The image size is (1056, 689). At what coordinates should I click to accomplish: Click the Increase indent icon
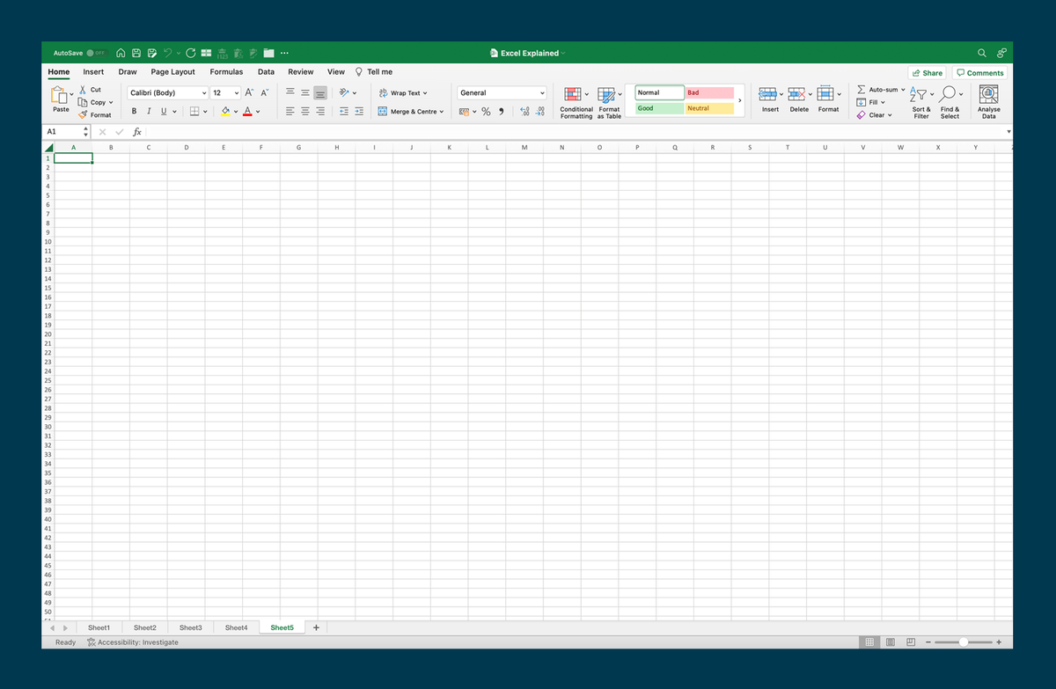[359, 112]
